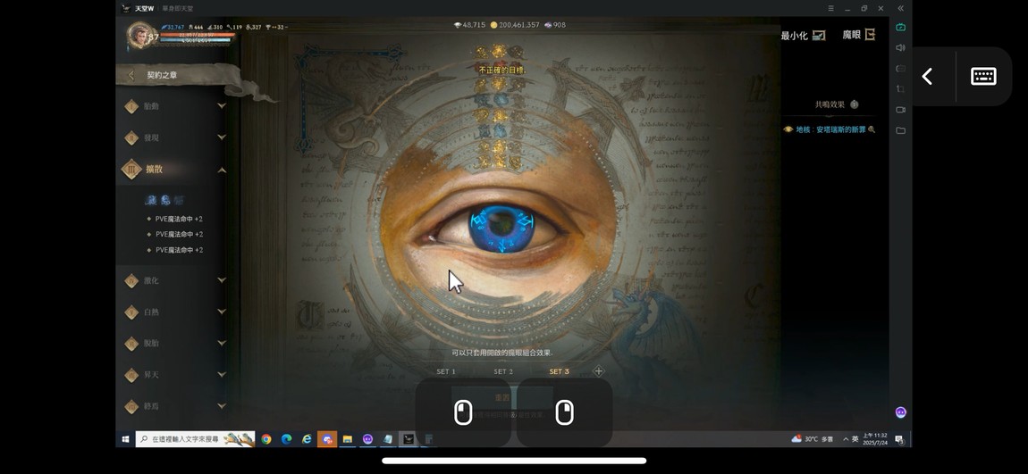This screenshot has width=1028, height=474.
Task: Tap the right mouse click overlay button
Action: coord(564,412)
